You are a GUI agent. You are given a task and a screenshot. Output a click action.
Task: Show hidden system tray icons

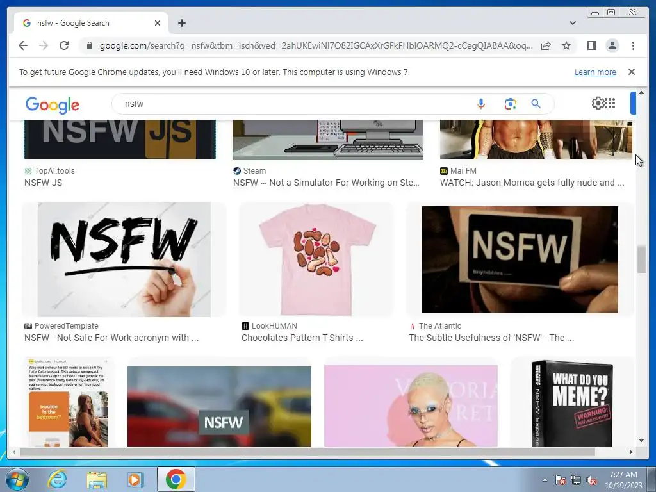(x=545, y=480)
